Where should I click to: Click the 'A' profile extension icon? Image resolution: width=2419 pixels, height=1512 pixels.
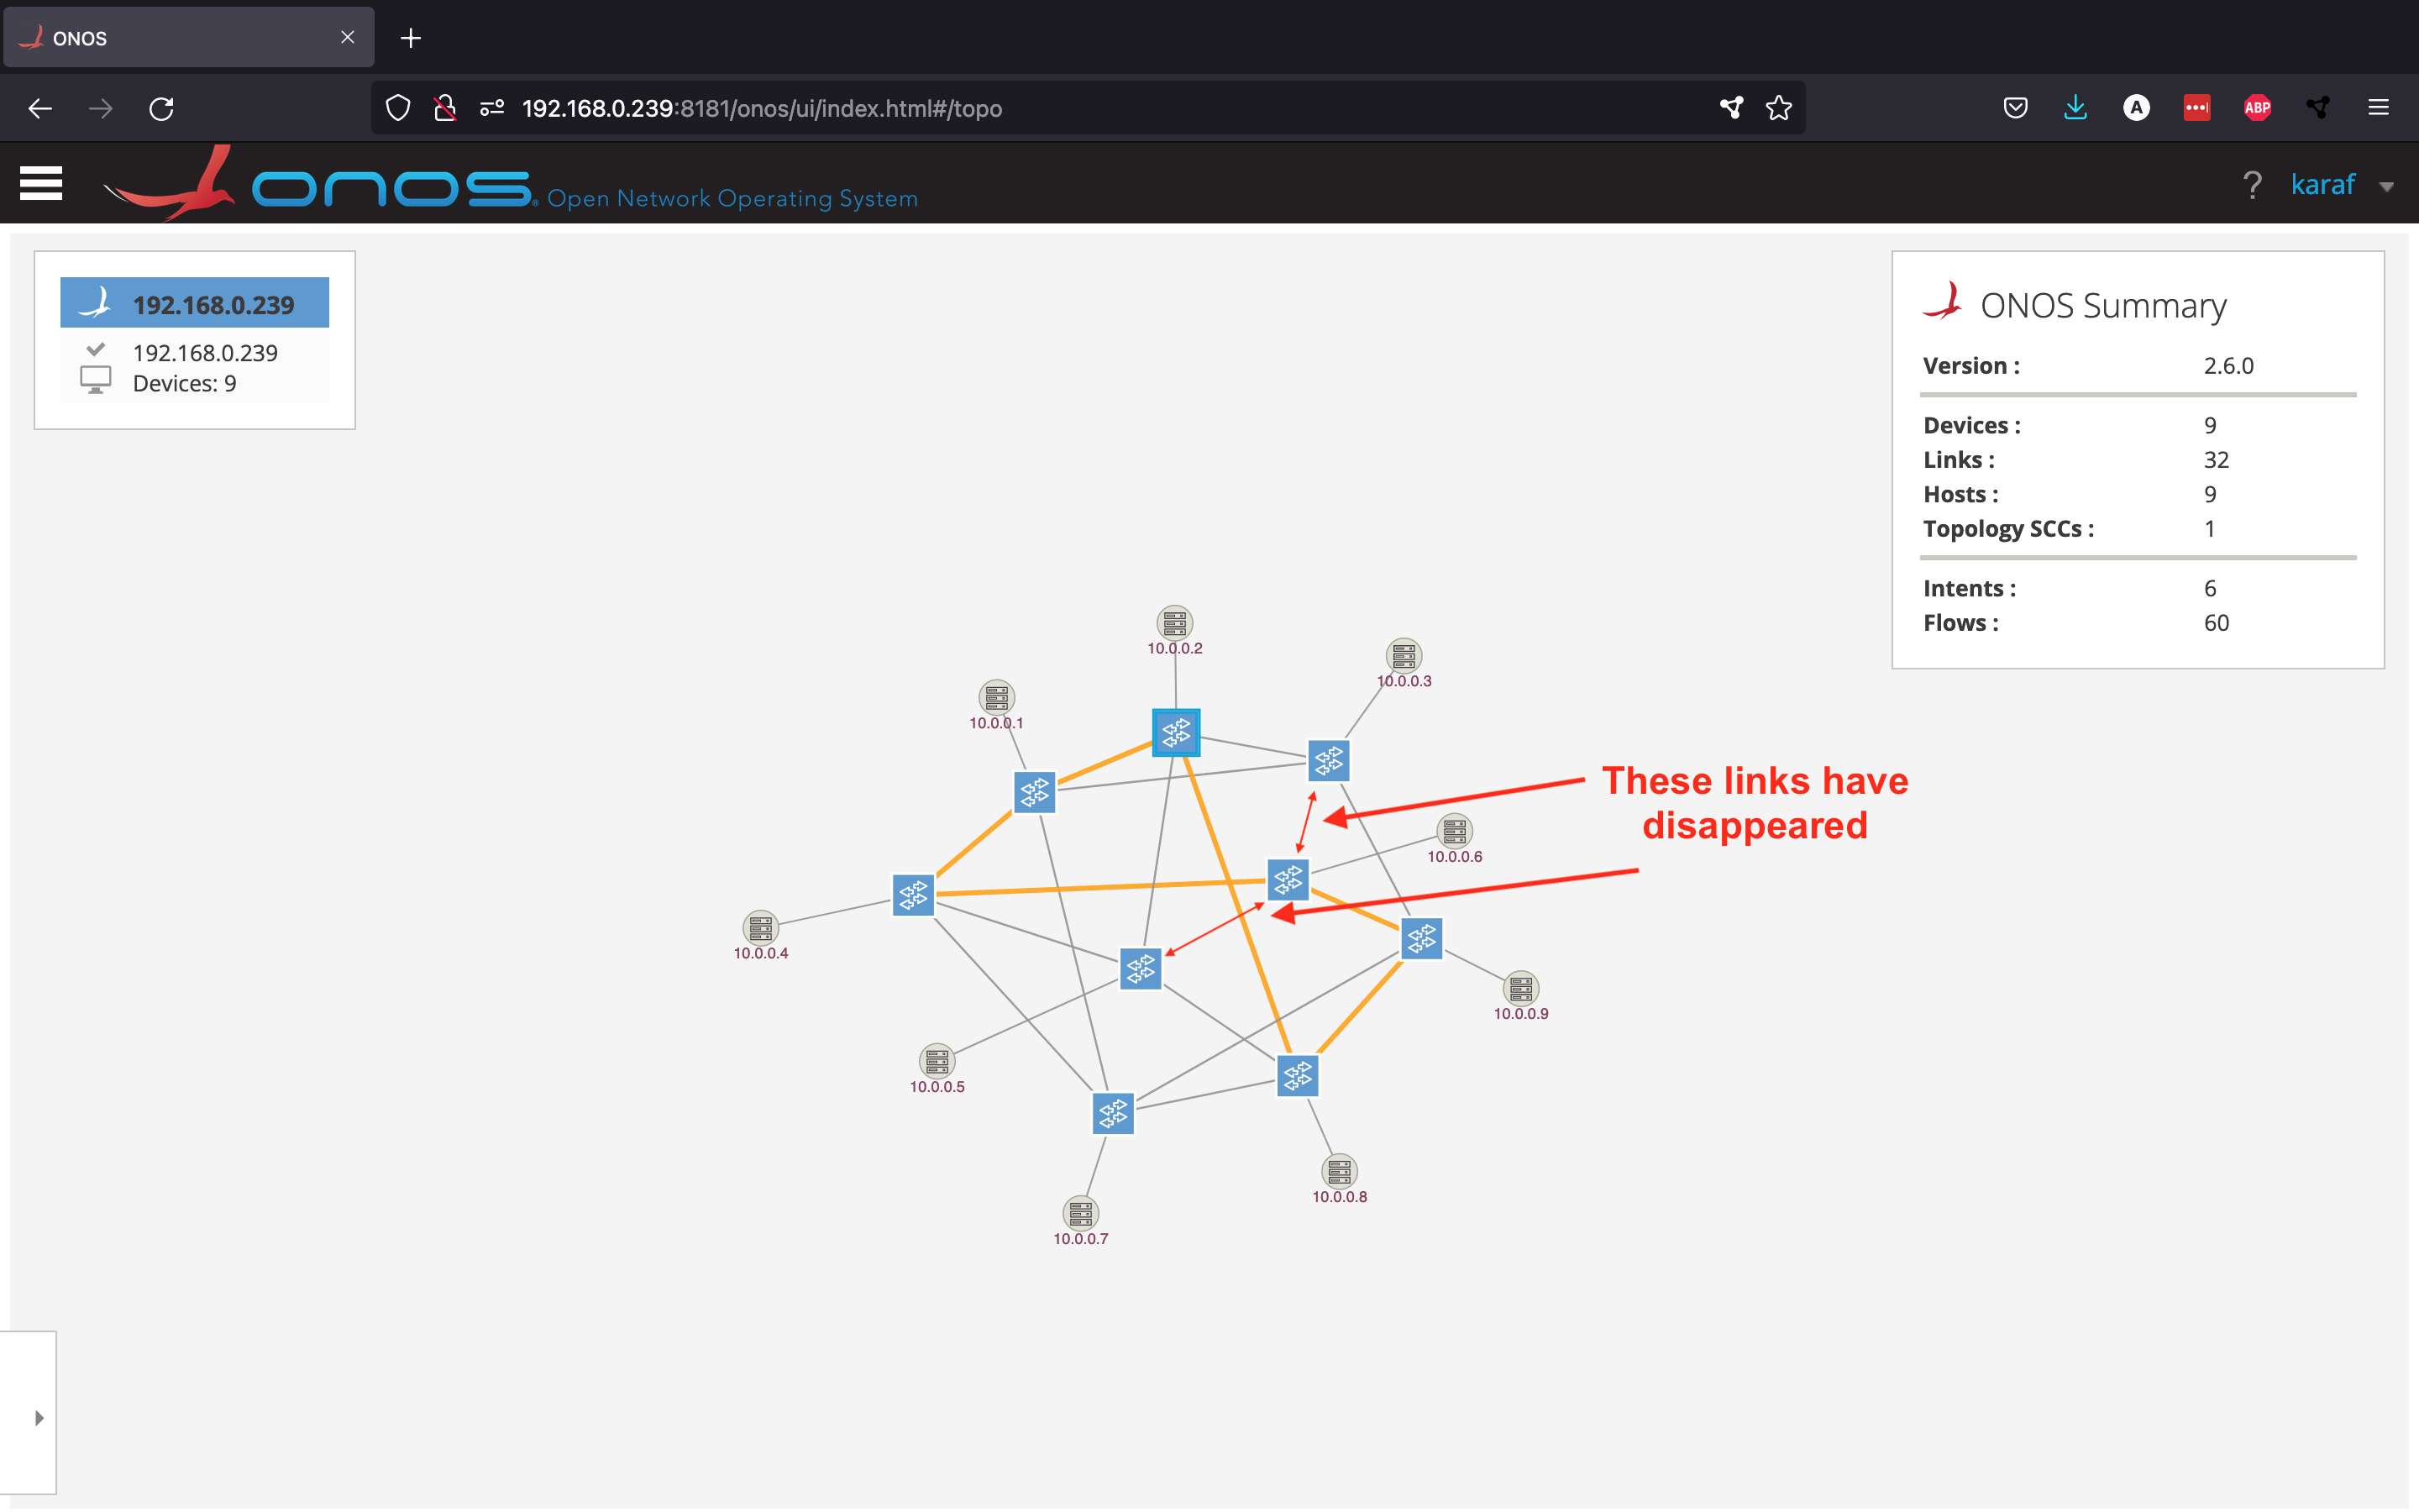2136,108
